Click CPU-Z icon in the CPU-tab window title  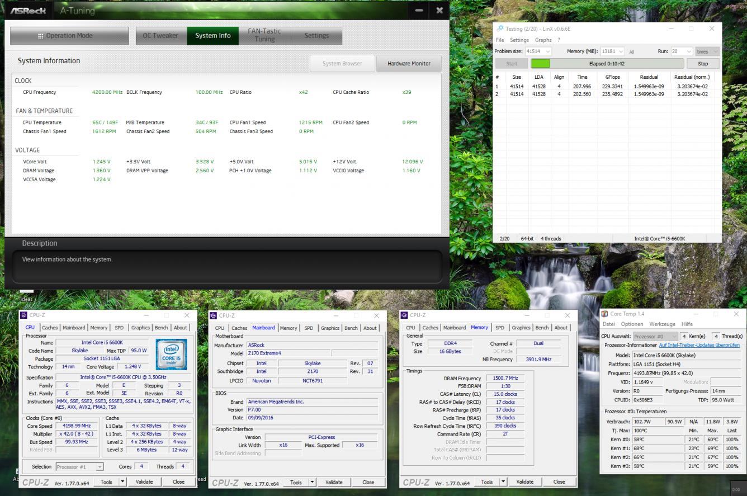(25, 315)
